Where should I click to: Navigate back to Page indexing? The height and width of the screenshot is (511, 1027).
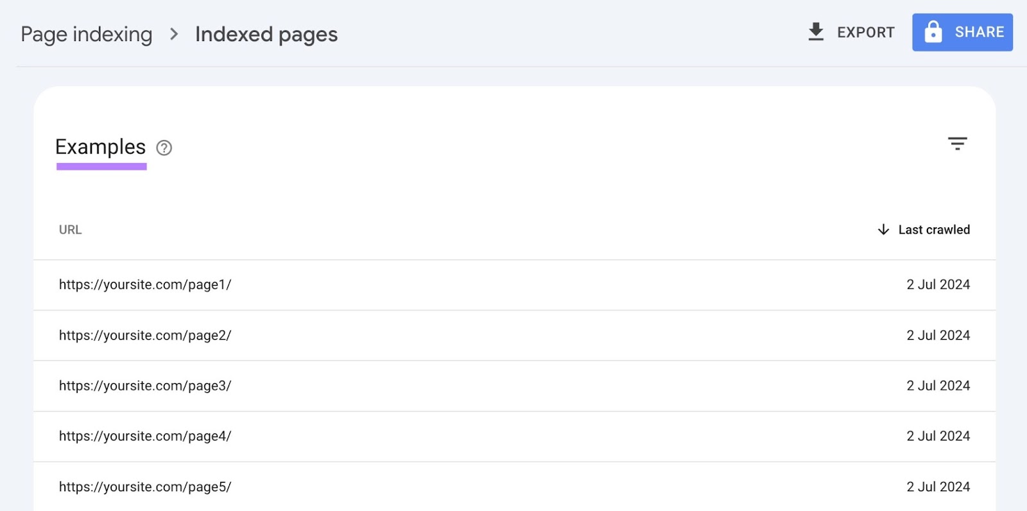coord(87,34)
